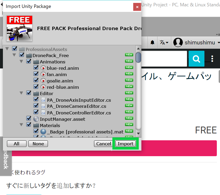
Task: Click the cyan search magnifier button
Action: [196, 59]
